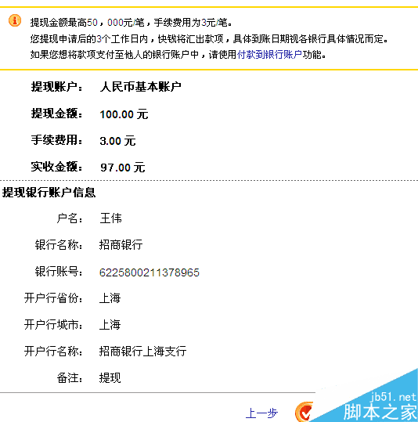Click the 户名 label
The image size is (418, 422).
[x=70, y=218]
